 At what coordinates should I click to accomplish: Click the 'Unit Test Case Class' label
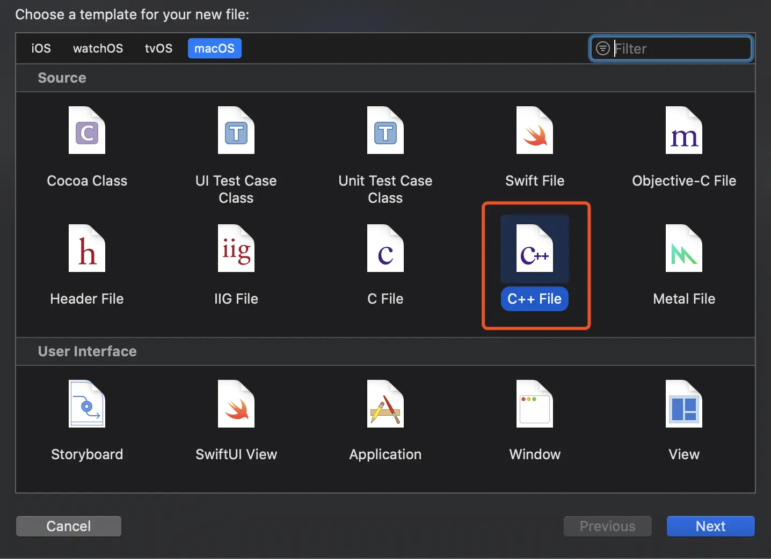(385, 189)
